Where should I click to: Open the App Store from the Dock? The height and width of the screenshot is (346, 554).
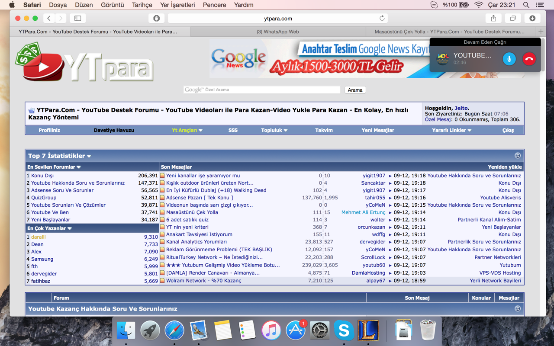tap(296, 331)
